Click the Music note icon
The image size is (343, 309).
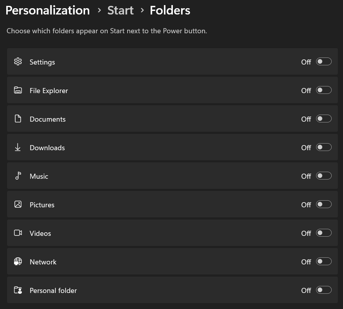(18, 176)
